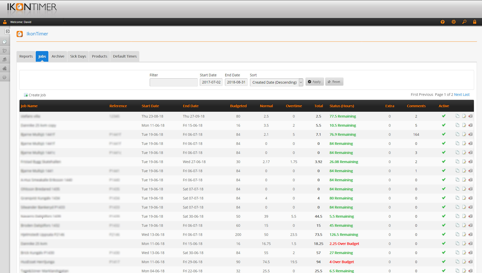
Task: Open Help using the question mark icon
Action: 442,22
